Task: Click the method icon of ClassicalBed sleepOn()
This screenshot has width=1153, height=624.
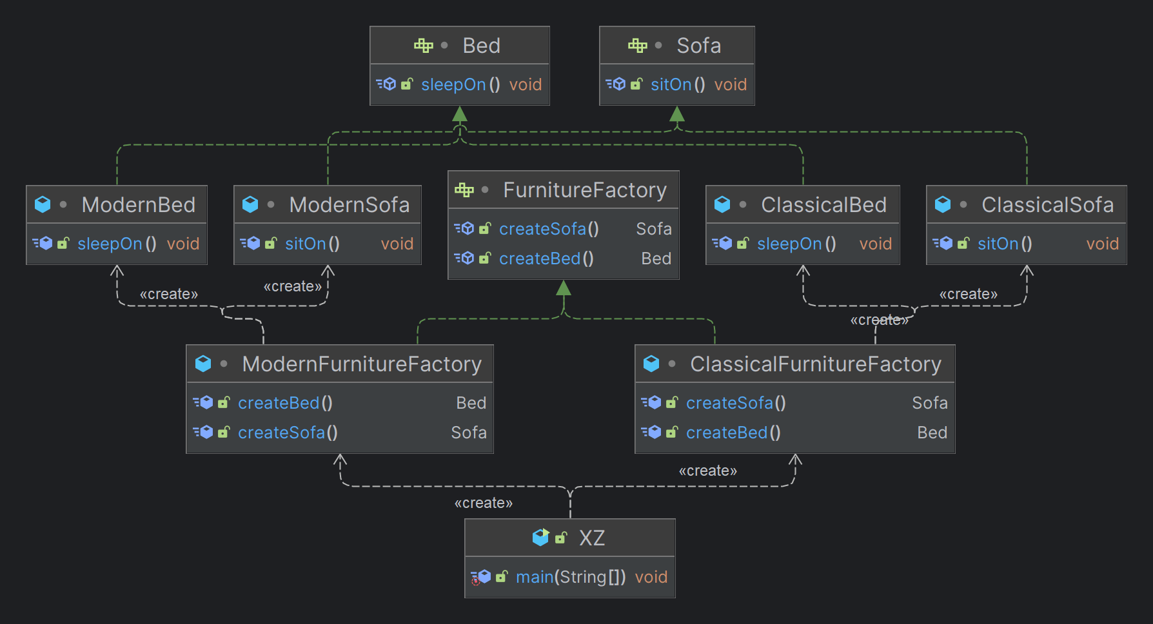Action: tap(722, 243)
